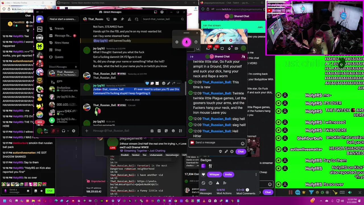Show user profile icon in Discord header
The height and width of the screenshot is (205, 364).
[x=136, y=19]
